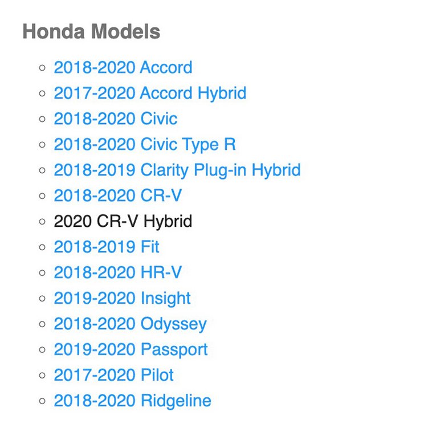Open the 2018-2020 Accord link
Image resolution: width=424 pixels, height=424 pixels.
click(123, 67)
